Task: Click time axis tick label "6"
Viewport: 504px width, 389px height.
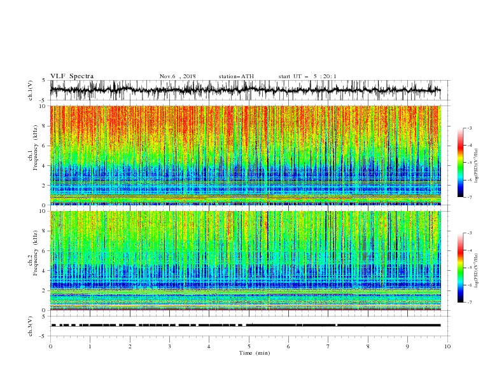Action: (288, 346)
